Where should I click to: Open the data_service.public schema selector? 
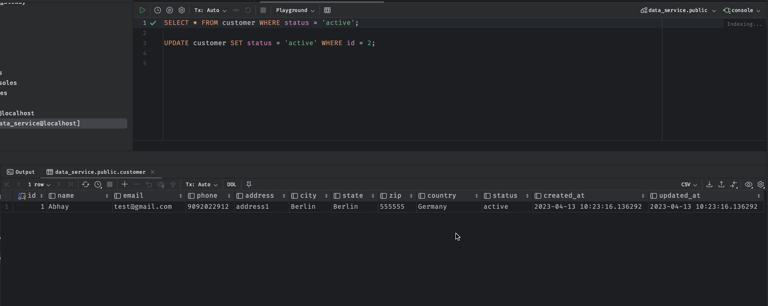[x=678, y=10]
